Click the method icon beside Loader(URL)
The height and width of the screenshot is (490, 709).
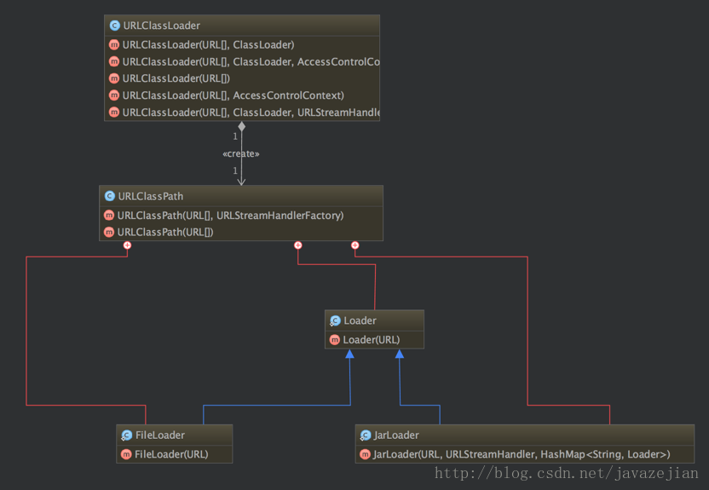(x=334, y=340)
